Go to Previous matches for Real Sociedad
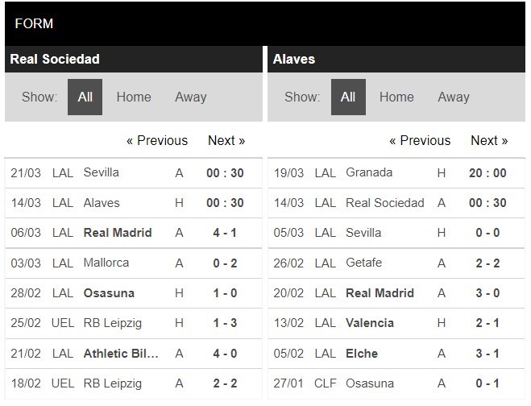 tap(157, 140)
